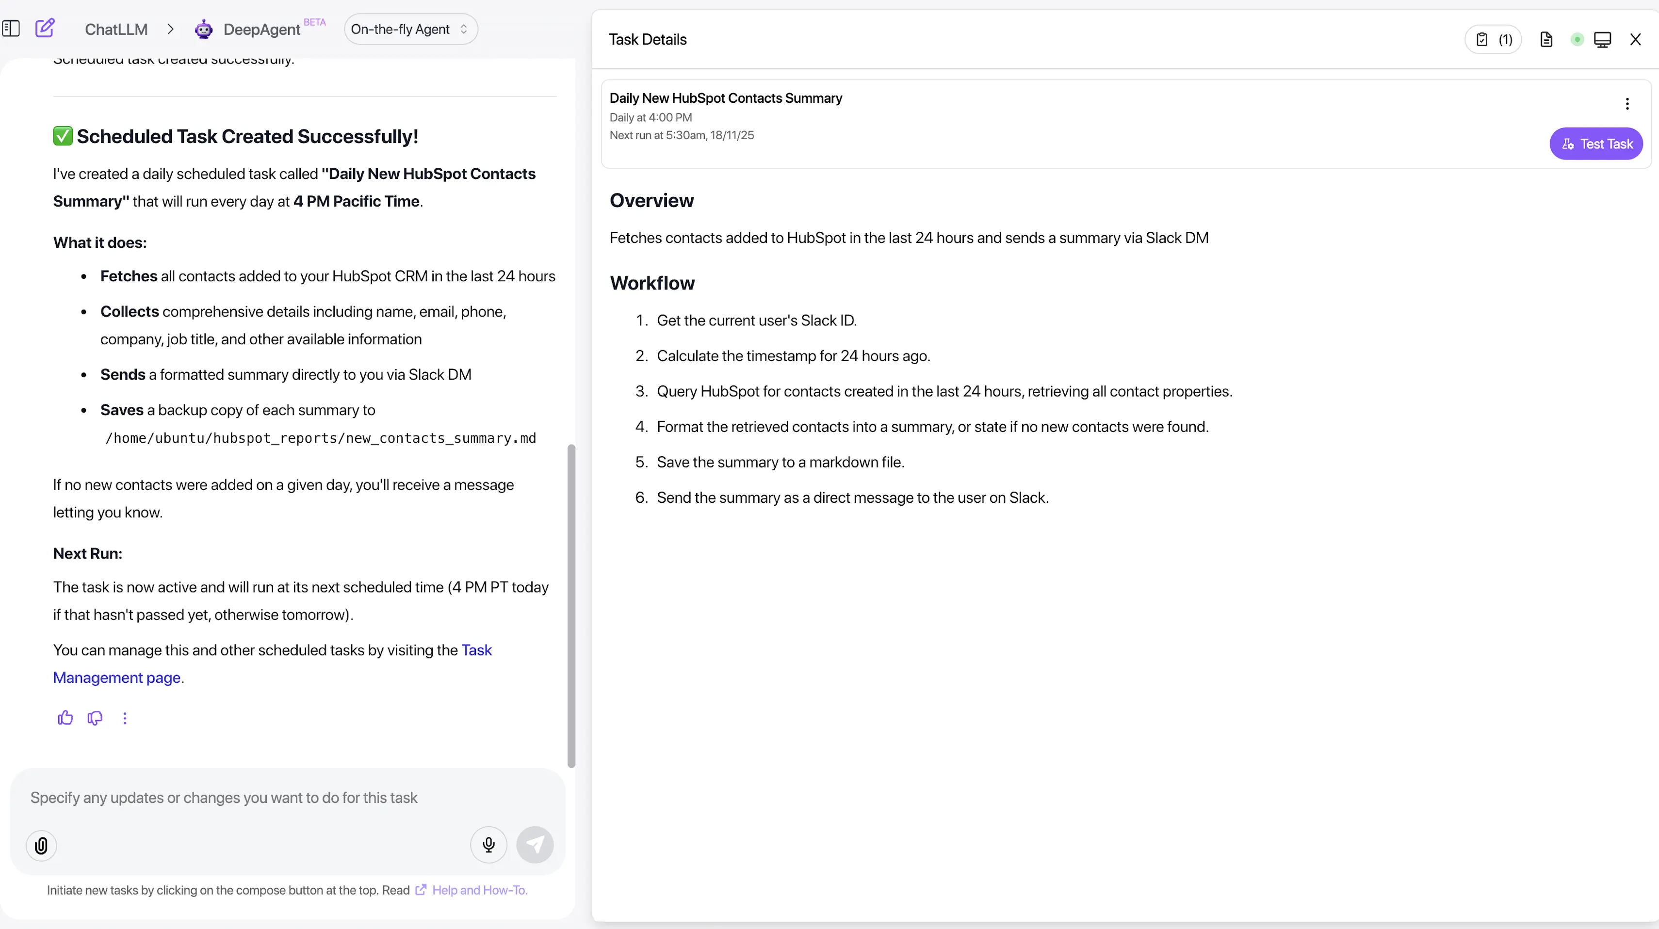Select ChatLLM in the breadcrumb
Screen dimensions: 1659x929
pyautogui.click(x=116, y=29)
